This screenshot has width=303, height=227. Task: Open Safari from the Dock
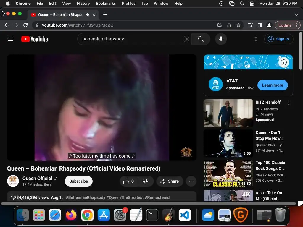pyautogui.click(x=55, y=215)
